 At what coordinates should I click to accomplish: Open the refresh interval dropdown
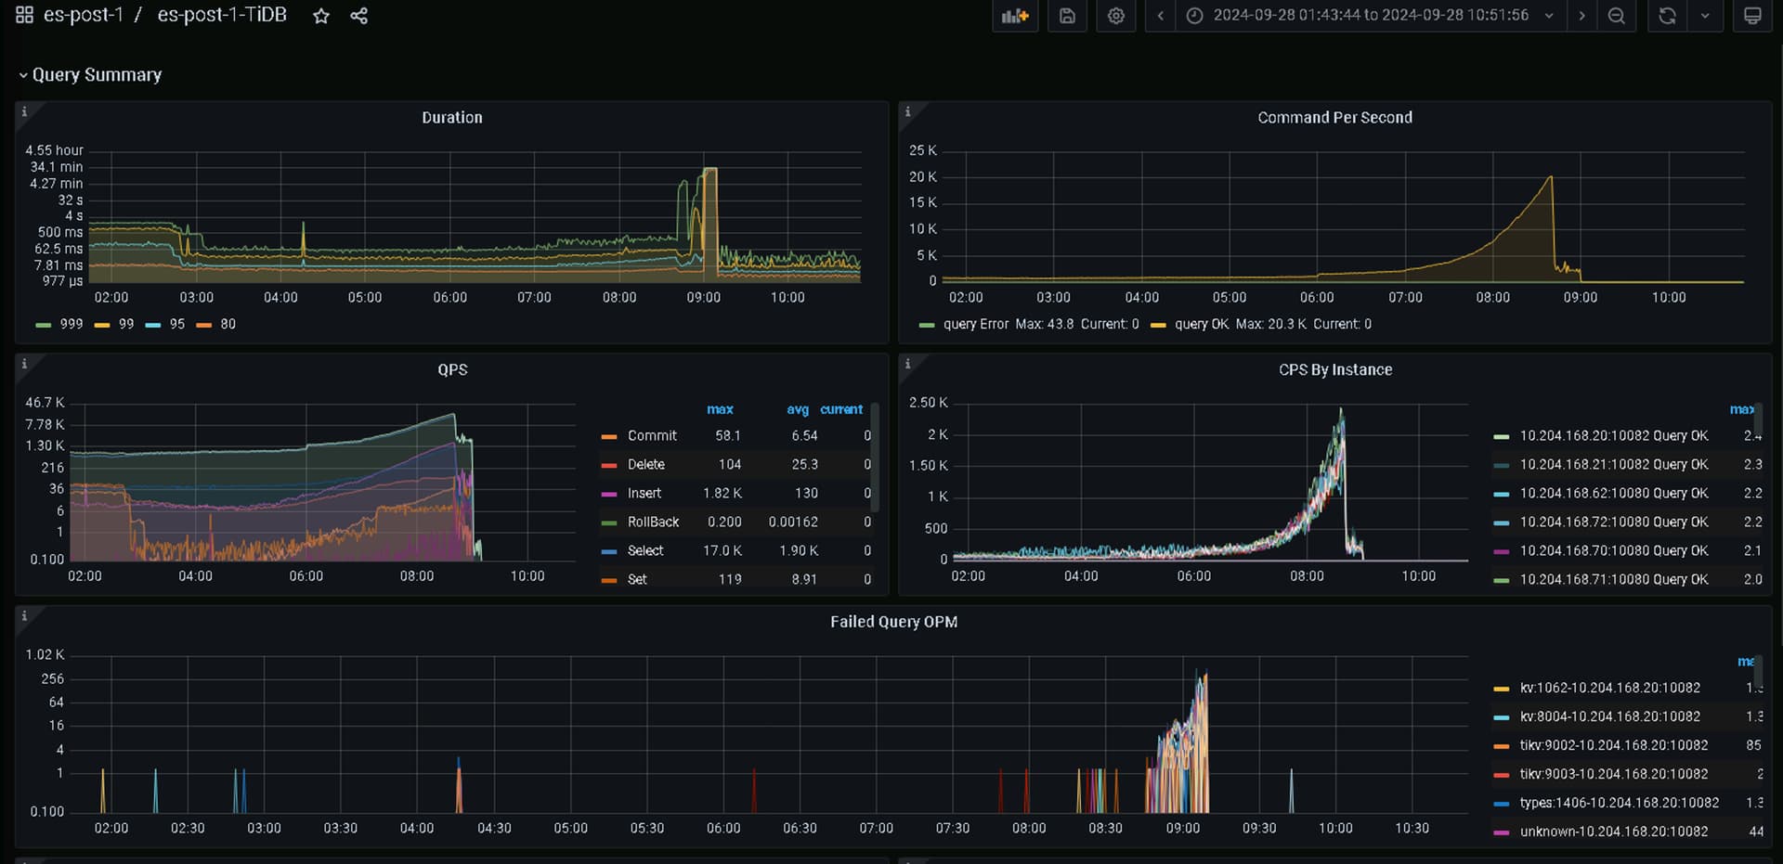pos(1705,16)
